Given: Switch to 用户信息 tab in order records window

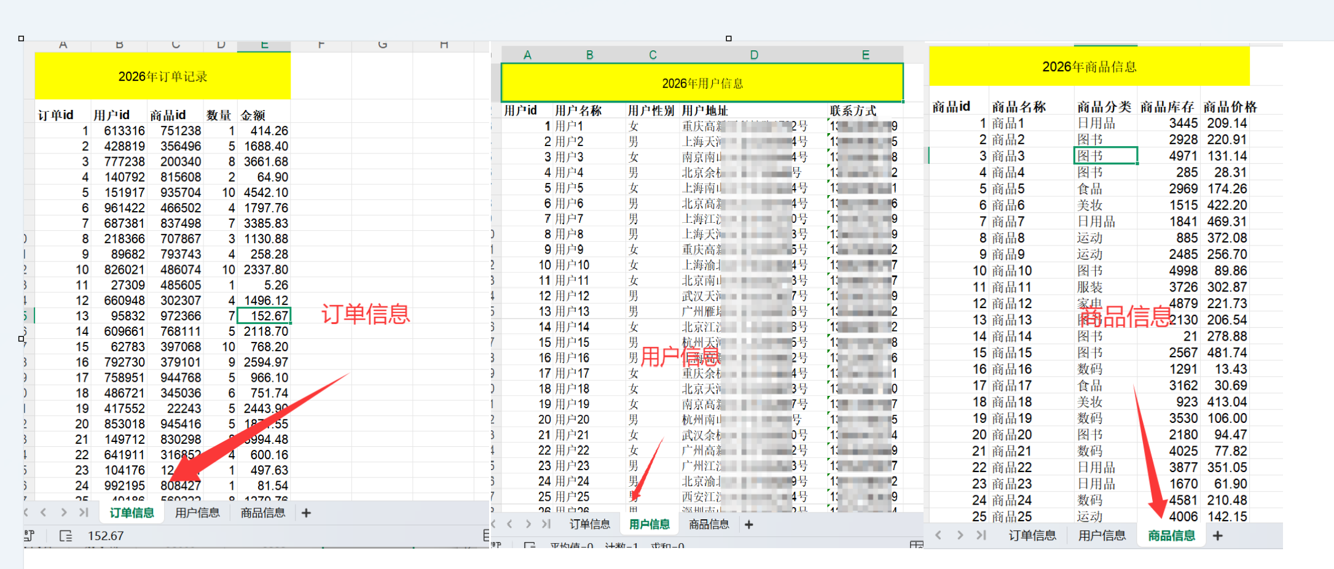Looking at the screenshot, I should [197, 513].
